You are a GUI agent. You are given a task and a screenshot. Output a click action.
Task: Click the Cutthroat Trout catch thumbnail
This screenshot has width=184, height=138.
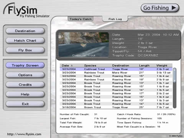coord(84,44)
